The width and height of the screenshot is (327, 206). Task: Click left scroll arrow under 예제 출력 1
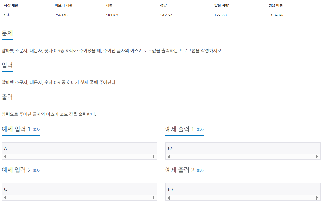[x=168, y=157]
